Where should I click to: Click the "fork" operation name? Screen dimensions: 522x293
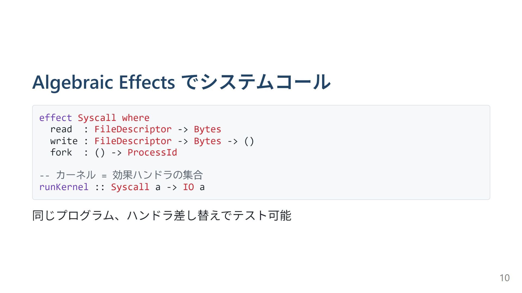pos(61,152)
